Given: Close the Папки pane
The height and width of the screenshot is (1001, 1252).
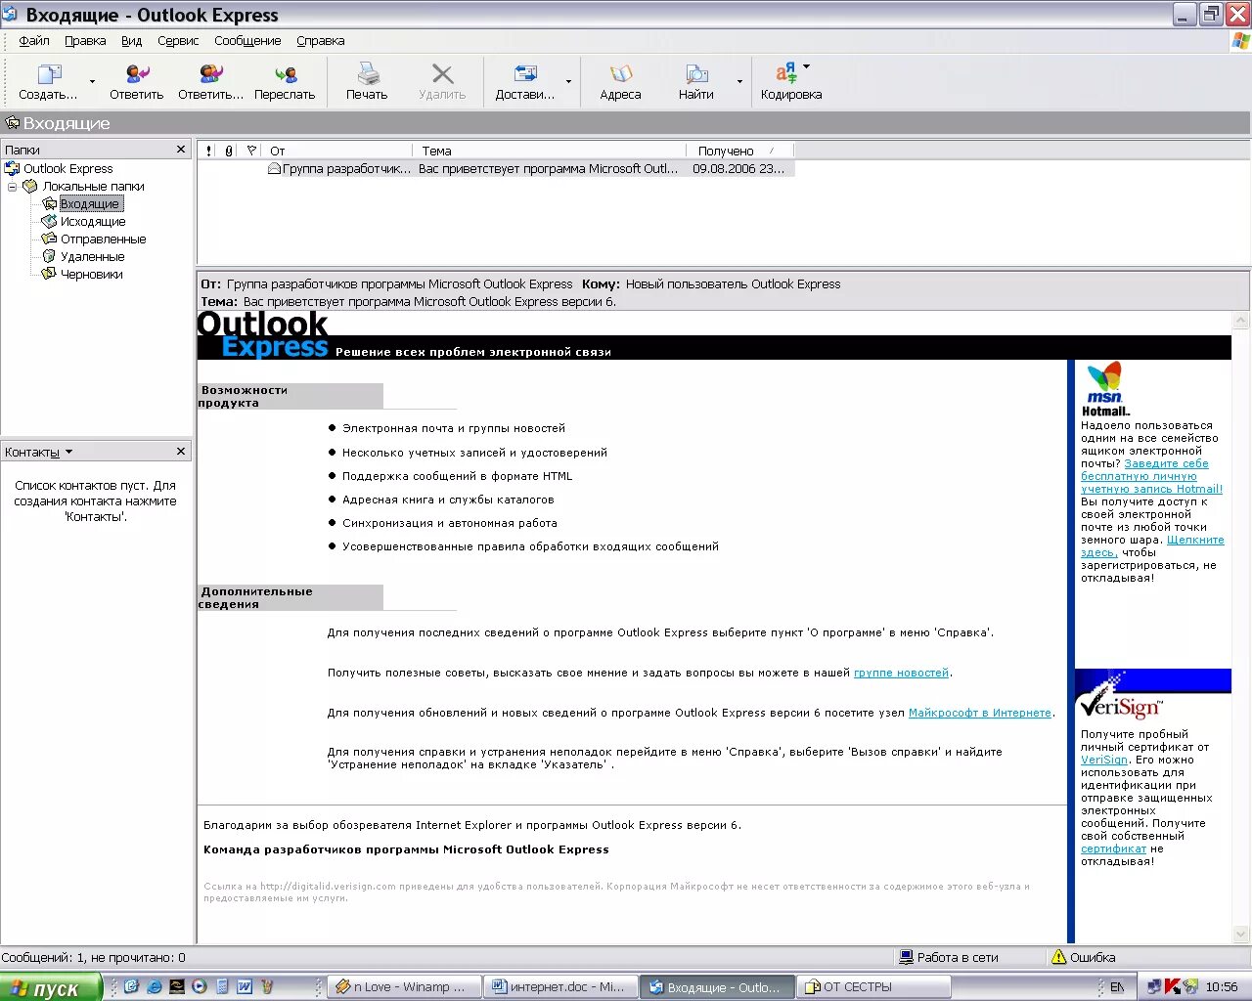Looking at the screenshot, I should click(x=181, y=150).
